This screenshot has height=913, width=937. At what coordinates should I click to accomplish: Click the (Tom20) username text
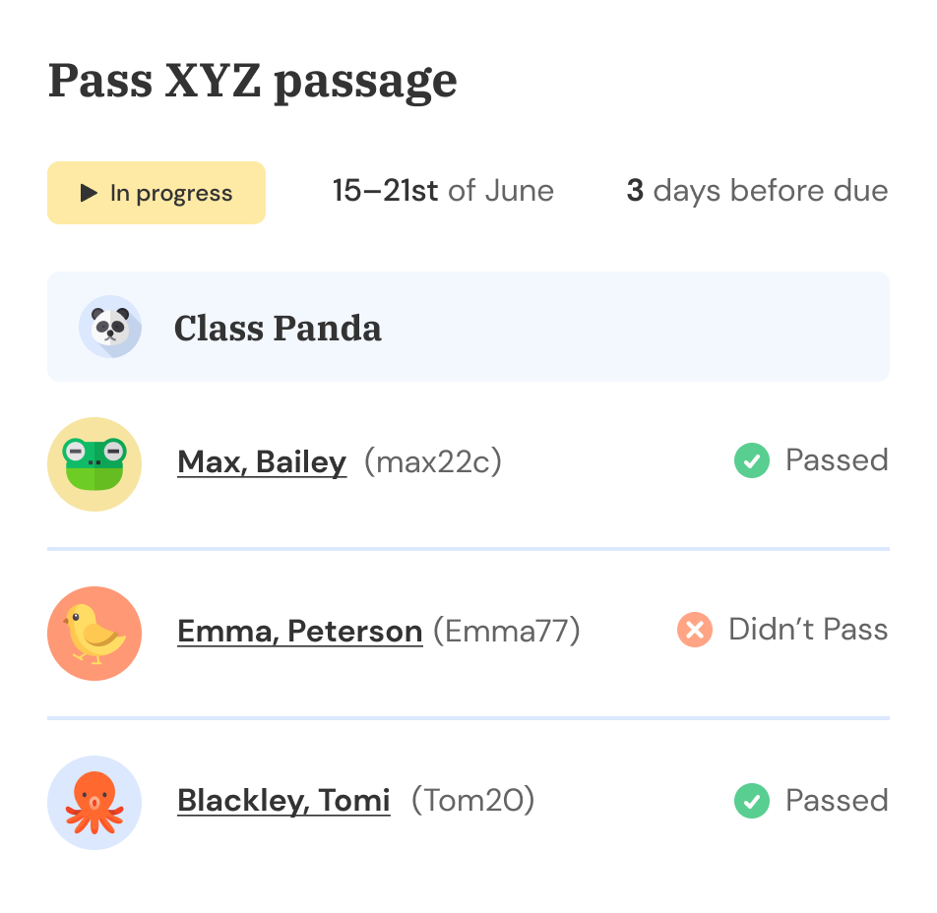472,800
